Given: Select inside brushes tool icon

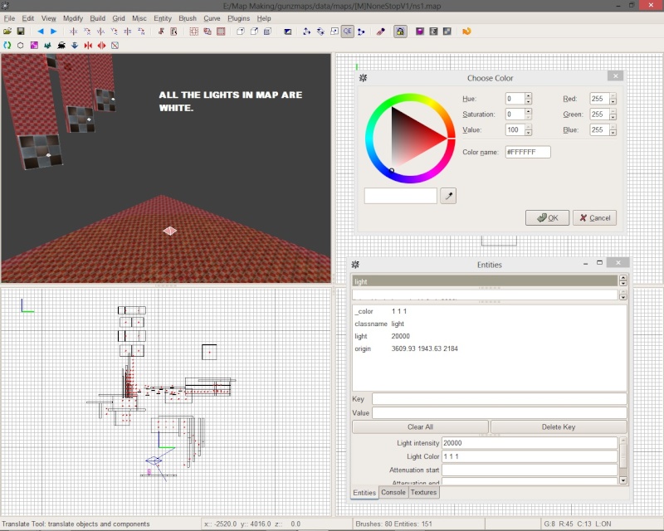Looking at the screenshot, I should 173,32.
